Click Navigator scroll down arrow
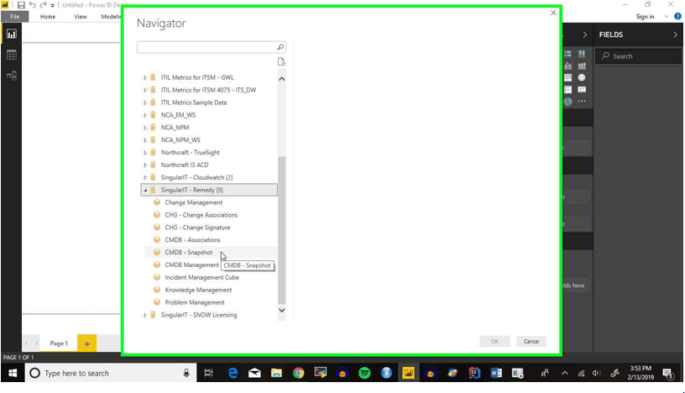The image size is (685, 393). (x=282, y=311)
